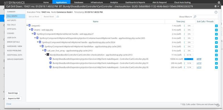Collapse CartController::checkoutAction node
The height and width of the screenshot is (110, 223).
[x=46, y=54]
